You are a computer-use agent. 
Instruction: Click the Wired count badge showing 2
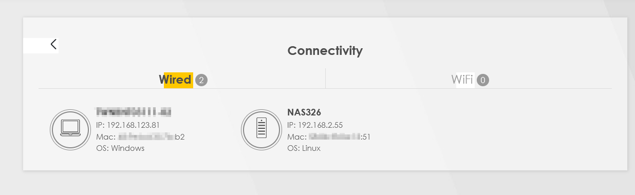pyautogui.click(x=201, y=80)
